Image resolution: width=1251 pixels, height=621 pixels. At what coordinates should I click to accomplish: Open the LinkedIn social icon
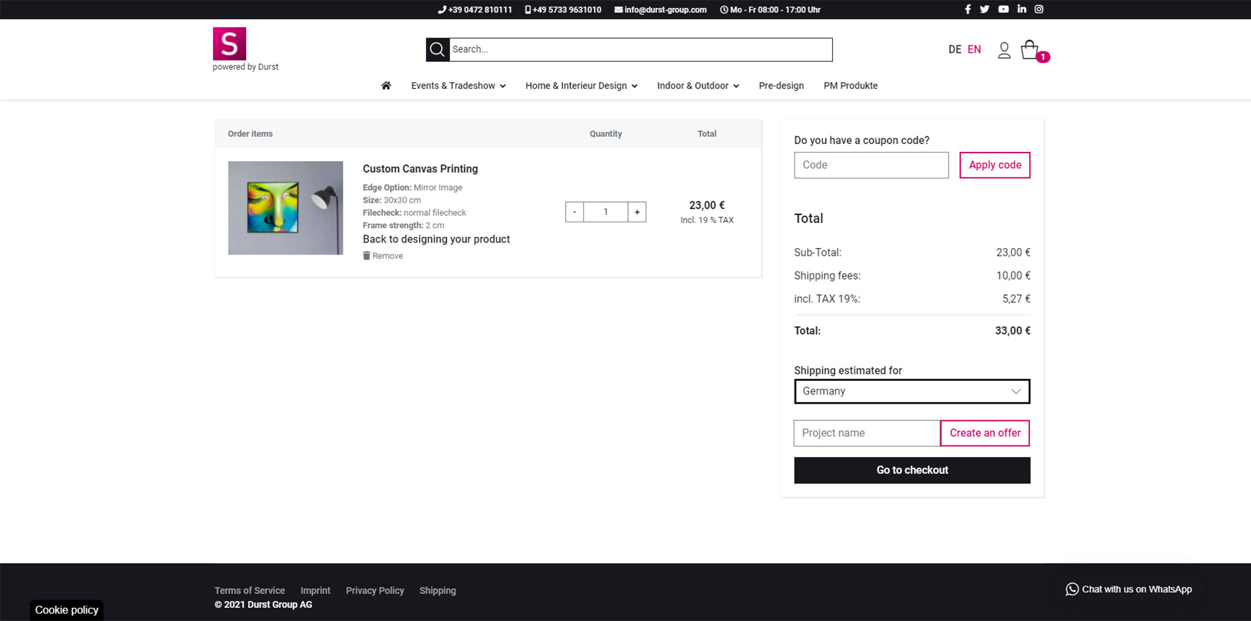tap(1021, 9)
